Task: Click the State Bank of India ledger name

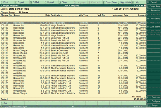Action: click(19, 9)
